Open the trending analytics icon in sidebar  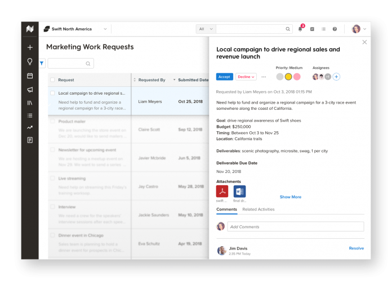pyautogui.click(x=30, y=127)
